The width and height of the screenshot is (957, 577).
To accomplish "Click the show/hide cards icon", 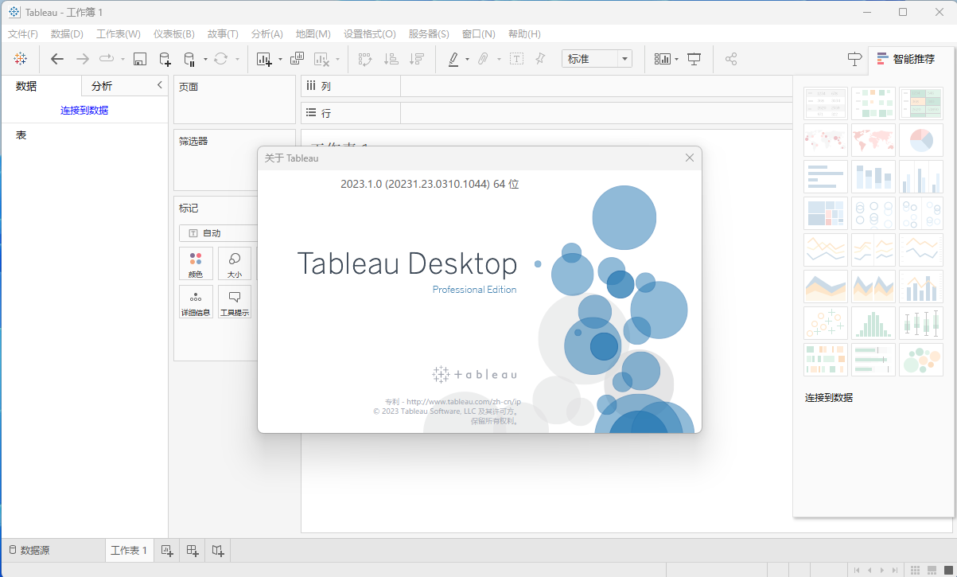I will (x=662, y=59).
